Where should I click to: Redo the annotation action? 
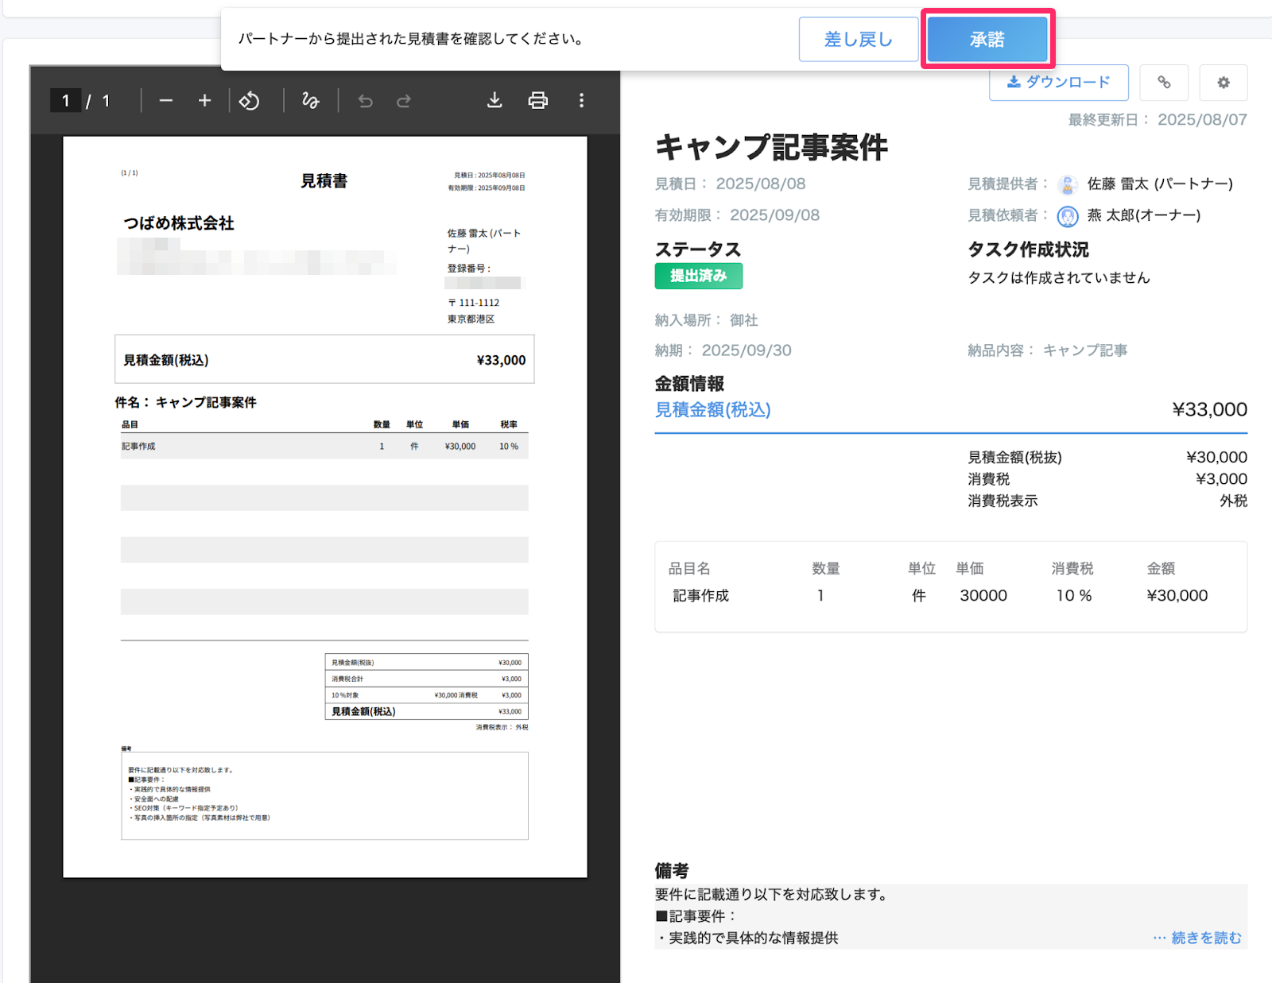click(404, 101)
